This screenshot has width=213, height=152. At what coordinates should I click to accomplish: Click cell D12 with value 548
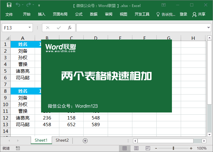coord(96,118)
